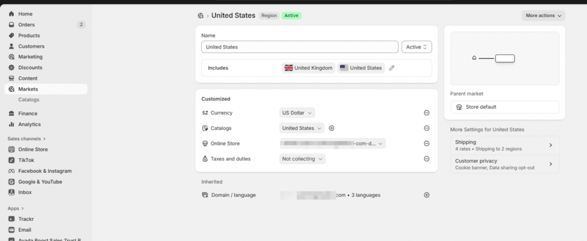This screenshot has width=587, height=241.
Task: Click the Region badge in header
Action: pyautogui.click(x=269, y=15)
